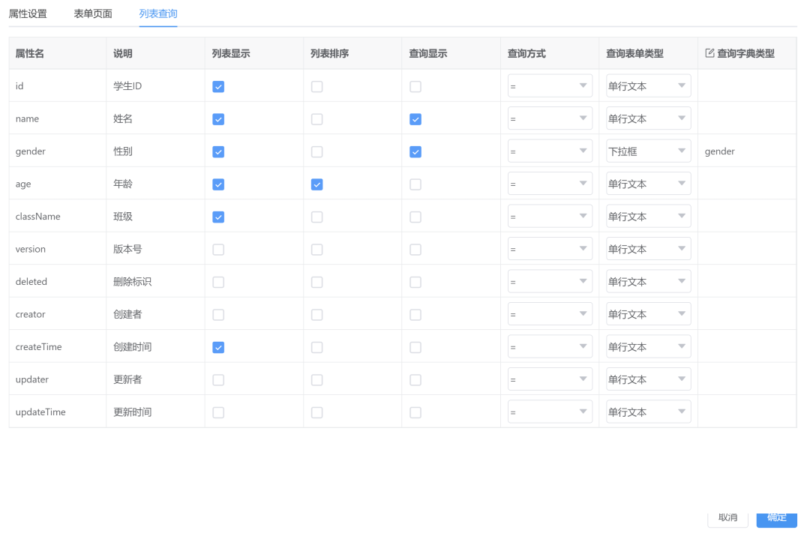Disable 查询显示 checkbox for name row
Image resolution: width=810 pixels, height=533 pixels.
coord(415,119)
